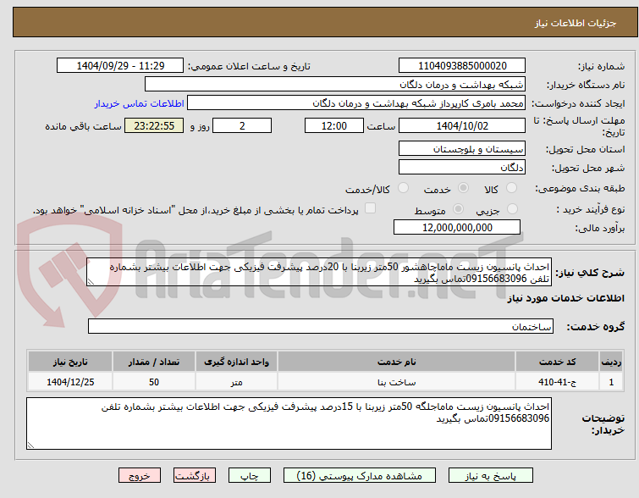
Task: Click the buyer name field شبکه بهداشت و درمان دلگان
Action: [335, 85]
